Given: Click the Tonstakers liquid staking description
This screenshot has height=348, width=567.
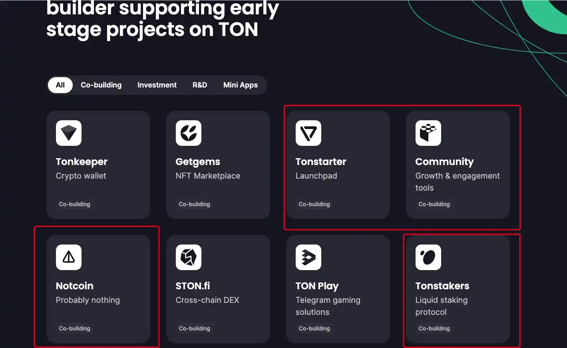Looking at the screenshot, I should [x=441, y=306].
